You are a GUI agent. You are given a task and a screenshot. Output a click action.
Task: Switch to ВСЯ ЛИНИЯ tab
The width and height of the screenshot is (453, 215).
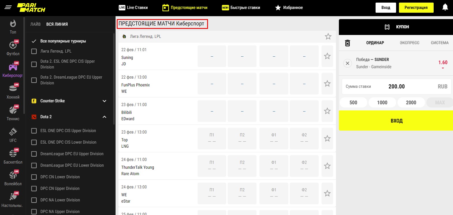point(57,24)
